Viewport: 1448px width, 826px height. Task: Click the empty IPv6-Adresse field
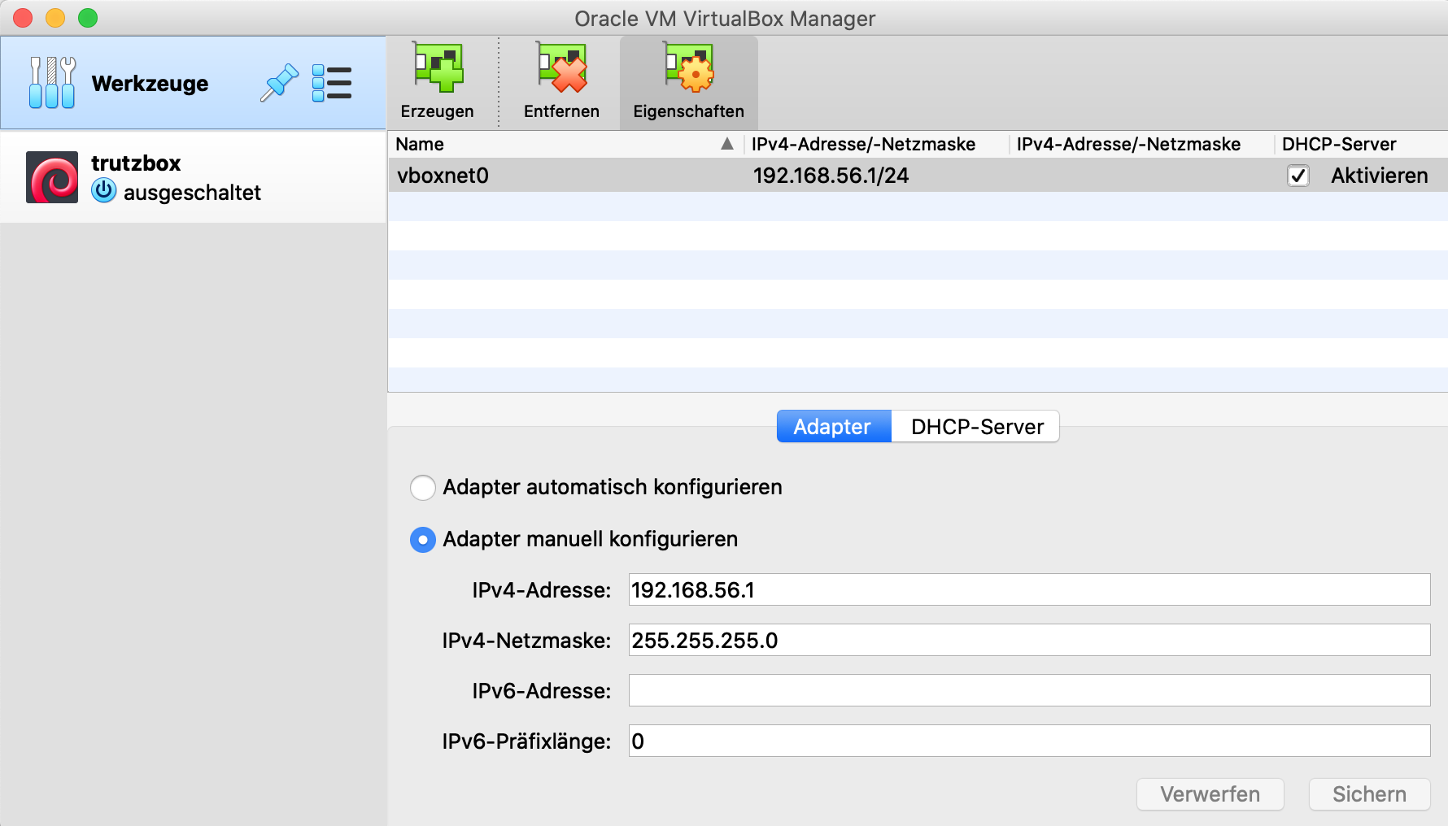[x=1028, y=691]
